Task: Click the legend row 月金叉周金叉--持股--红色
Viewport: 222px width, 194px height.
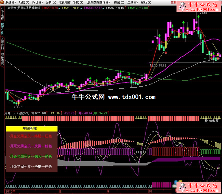Action: (x=31, y=136)
